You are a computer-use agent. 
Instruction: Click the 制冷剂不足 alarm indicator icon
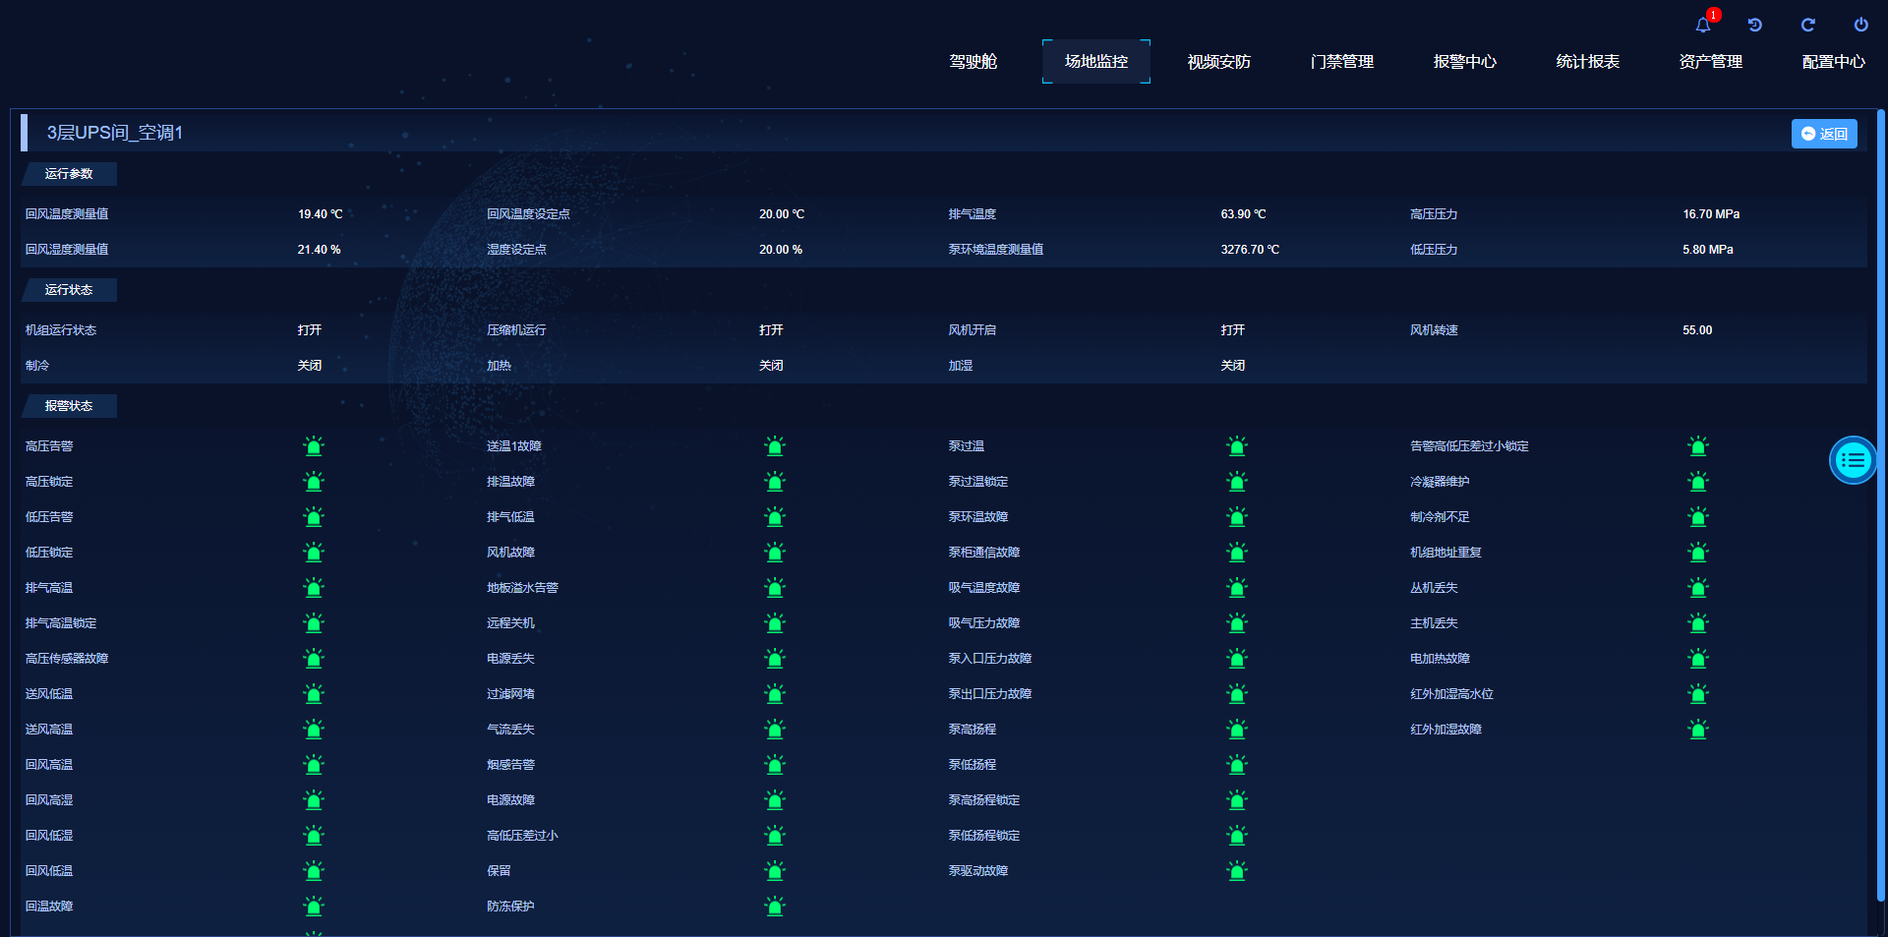1698,517
